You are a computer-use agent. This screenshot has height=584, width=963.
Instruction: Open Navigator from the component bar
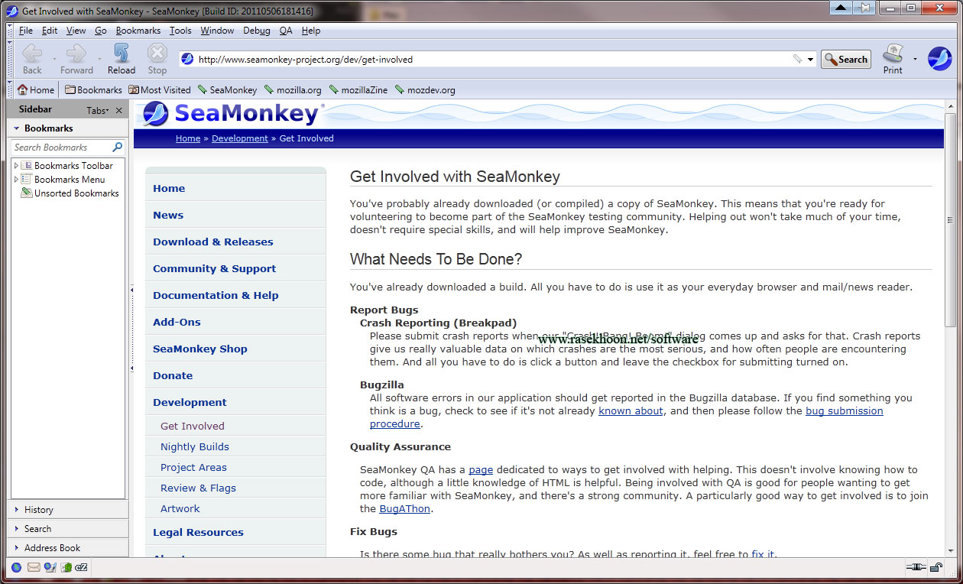pyautogui.click(x=16, y=567)
